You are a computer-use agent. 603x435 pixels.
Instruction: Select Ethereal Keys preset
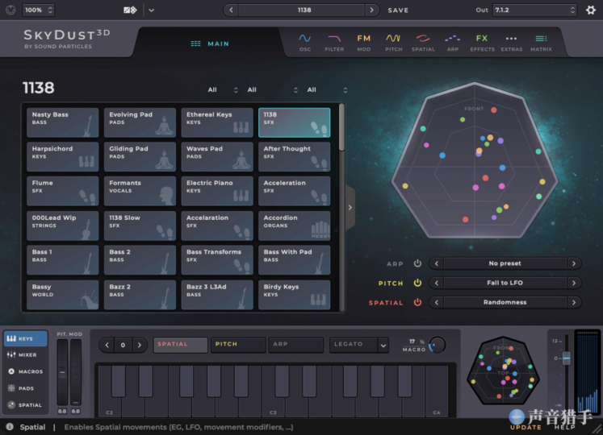coord(217,122)
